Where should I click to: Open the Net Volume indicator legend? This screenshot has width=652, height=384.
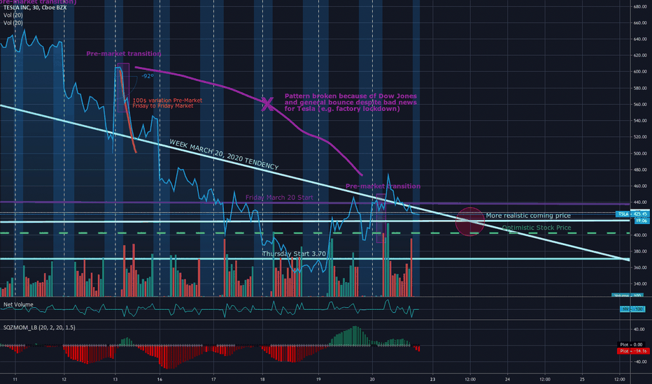tap(18, 304)
